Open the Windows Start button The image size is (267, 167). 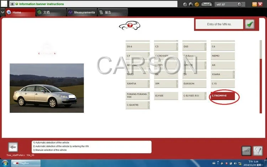5,163
